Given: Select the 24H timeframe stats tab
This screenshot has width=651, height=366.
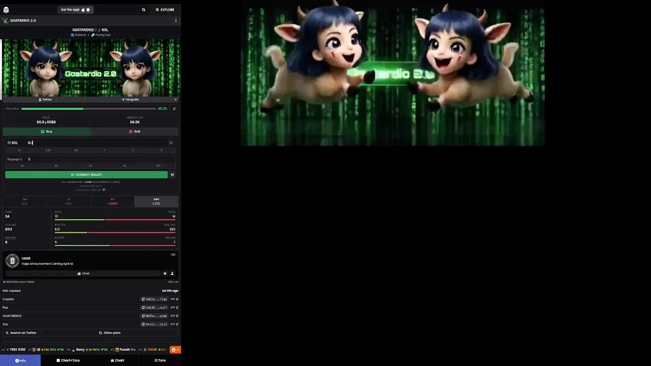Looking at the screenshot, I should [x=156, y=201].
